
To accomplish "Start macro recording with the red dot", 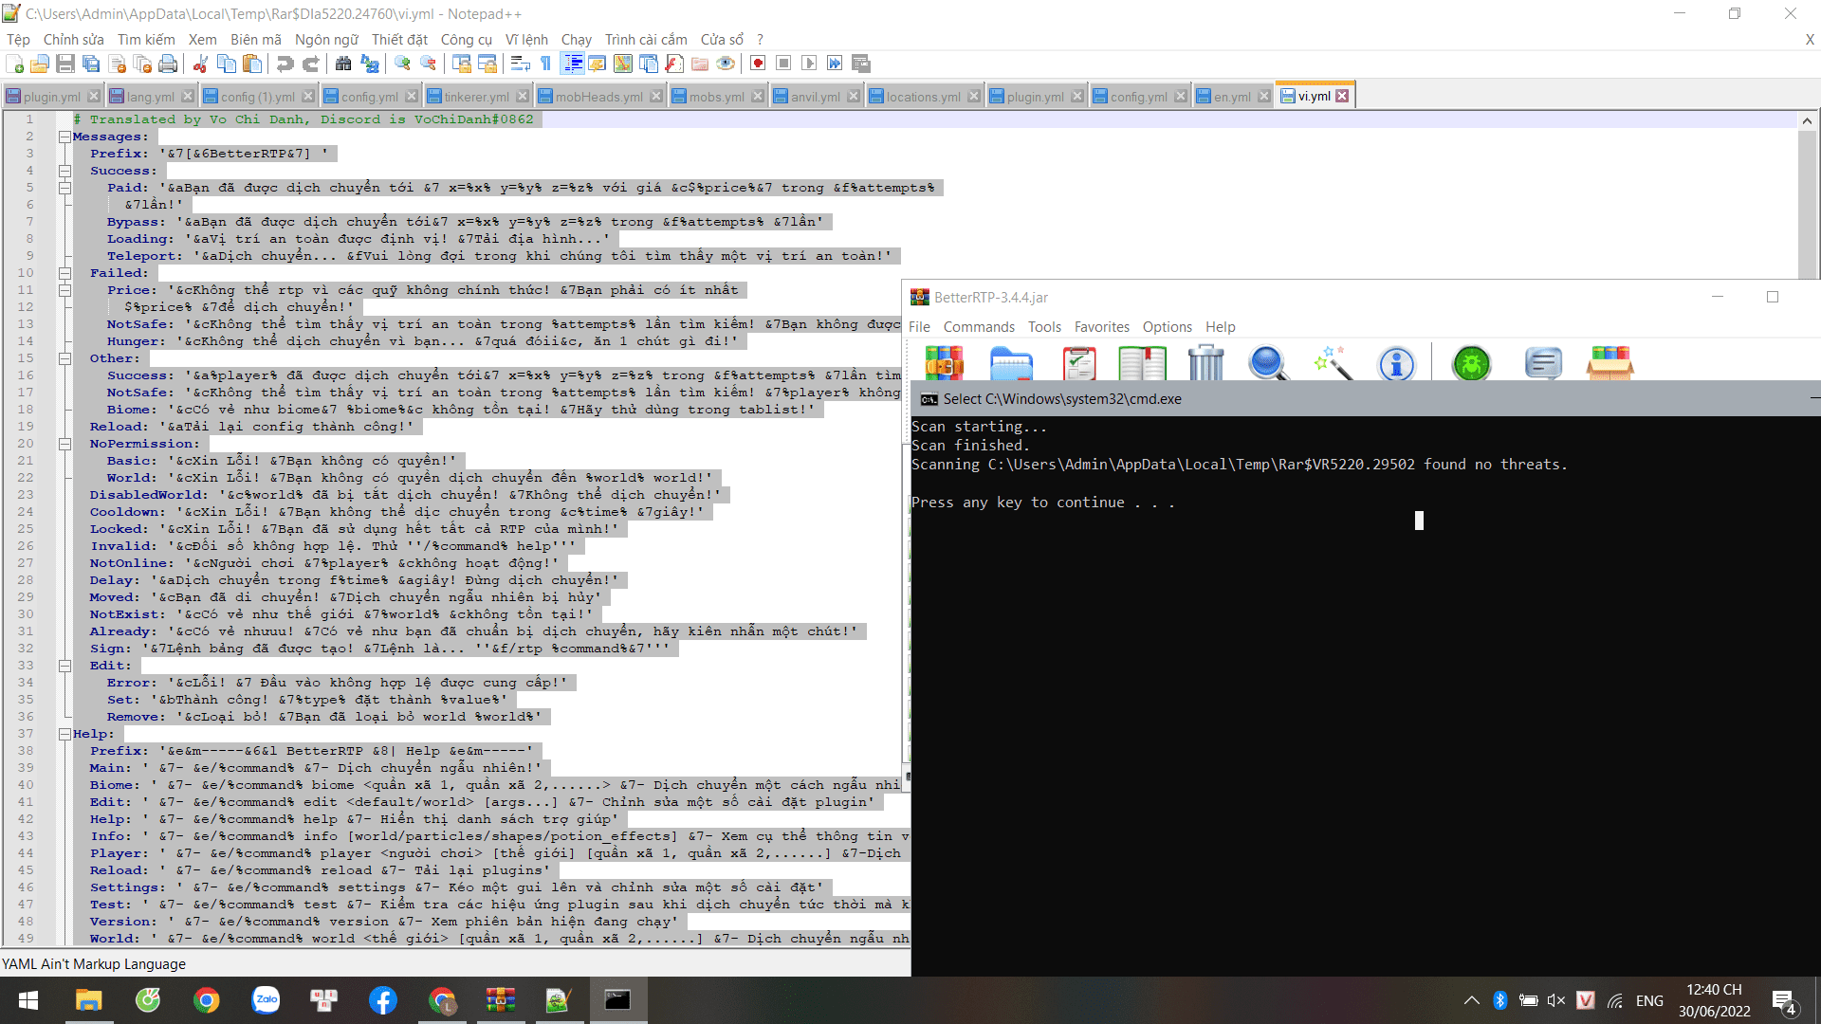I will click(758, 64).
